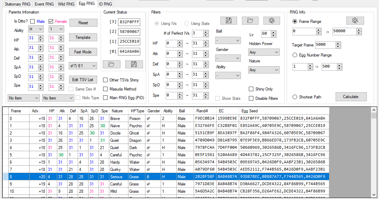The height and width of the screenshot is (199, 379).
Task: Click the Edit TSV List button
Action: 83,80
